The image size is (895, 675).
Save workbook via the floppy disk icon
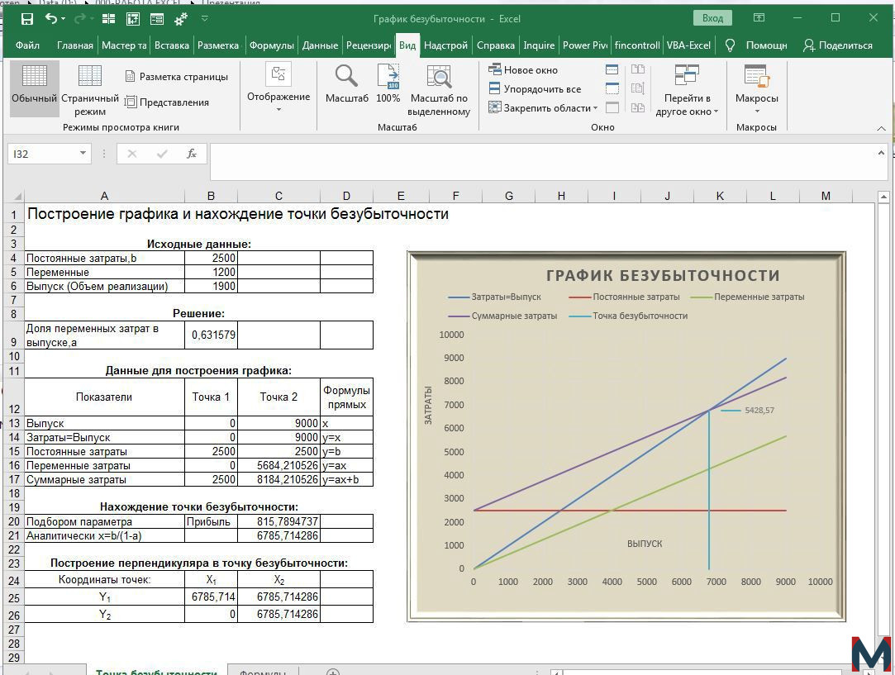click(26, 19)
